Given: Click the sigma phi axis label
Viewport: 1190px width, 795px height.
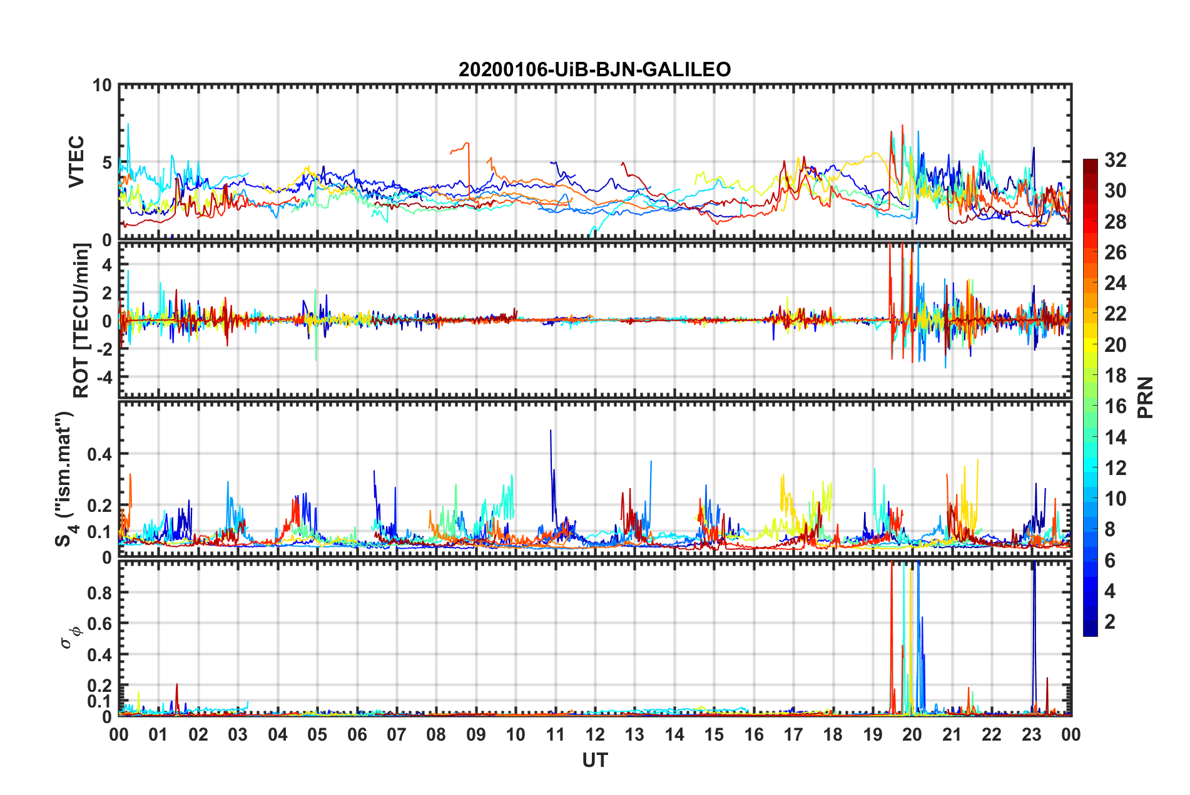Looking at the screenshot, I should point(71,637).
